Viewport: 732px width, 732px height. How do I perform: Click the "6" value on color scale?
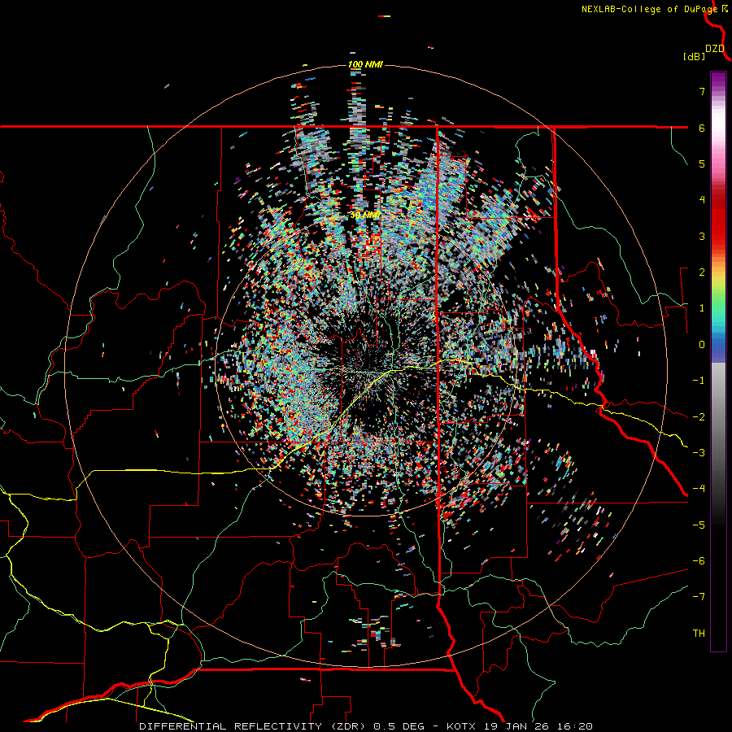coord(702,128)
